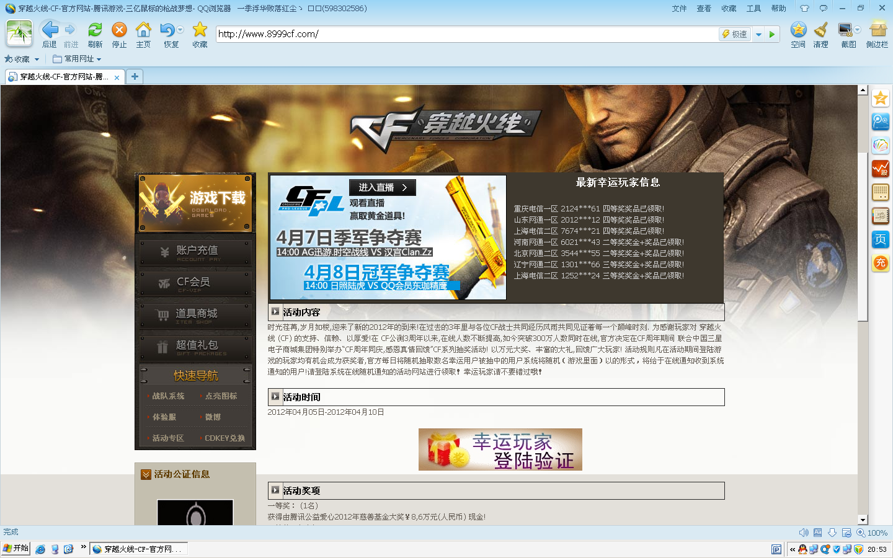
Task: Click CDKEY兑换 link
Action: tap(224, 438)
